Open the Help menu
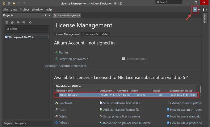 (x=48, y=10)
